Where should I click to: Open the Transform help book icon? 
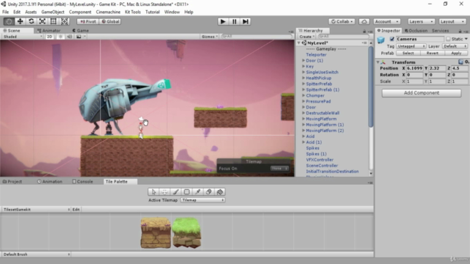(x=460, y=62)
